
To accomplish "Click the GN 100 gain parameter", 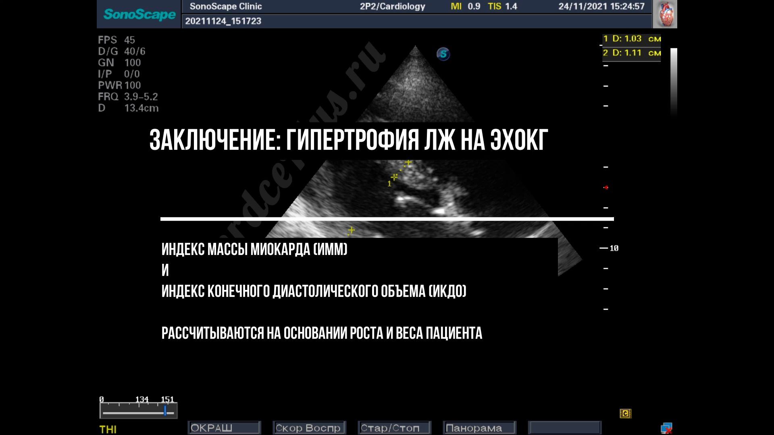I will tap(120, 62).
